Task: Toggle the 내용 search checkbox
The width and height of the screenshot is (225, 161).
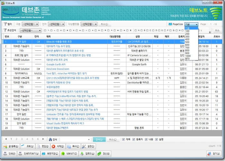Action: (146, 139)
